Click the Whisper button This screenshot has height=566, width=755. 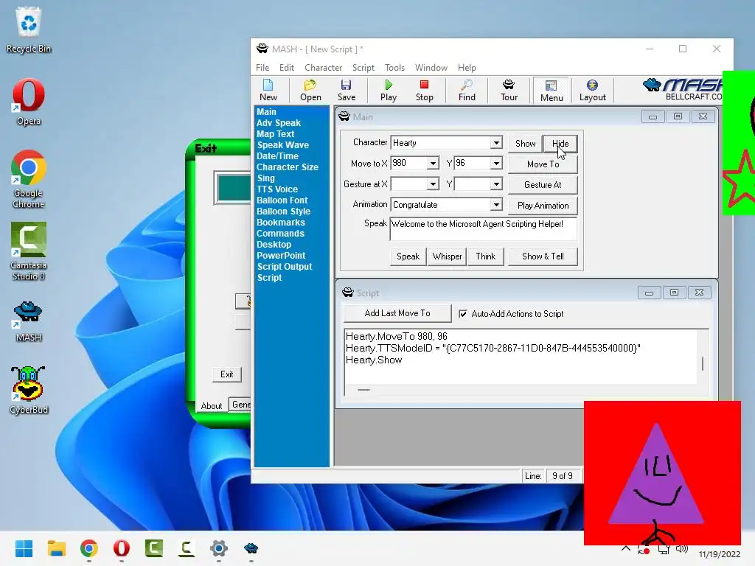click(x=447, y=256)
